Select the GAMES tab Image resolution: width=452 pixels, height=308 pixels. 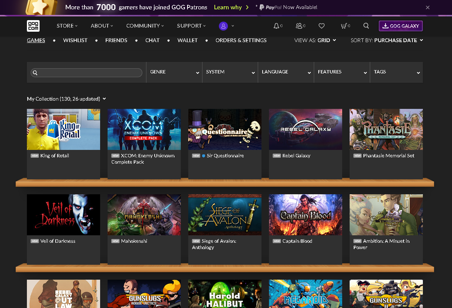click(36, 40)
